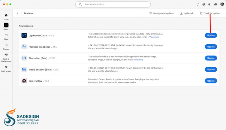Screen dimensions: 226x130
Task: Click Update all
Action: (x=186, y=13)
